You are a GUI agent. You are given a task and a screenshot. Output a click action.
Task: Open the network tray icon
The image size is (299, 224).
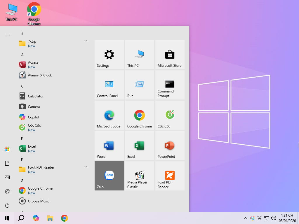point(266,218)
